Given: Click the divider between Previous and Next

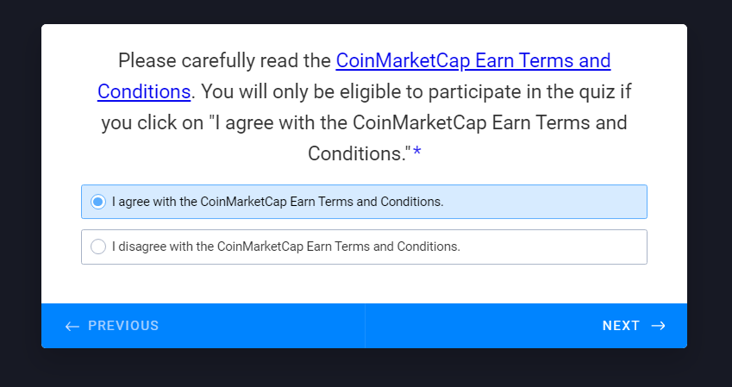Looking at the screenshot, I should click(x=365, y=326).
